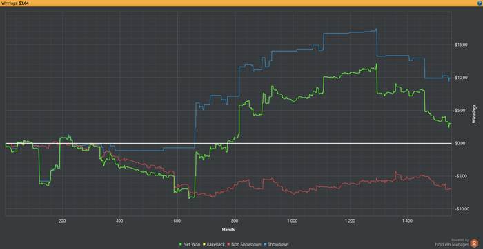Toggle the Non Showdown legend entry

(244, 244)
